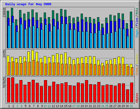Select the 7678150 axis maximum value
The image size is (140, 109).
tap(4, 82)
